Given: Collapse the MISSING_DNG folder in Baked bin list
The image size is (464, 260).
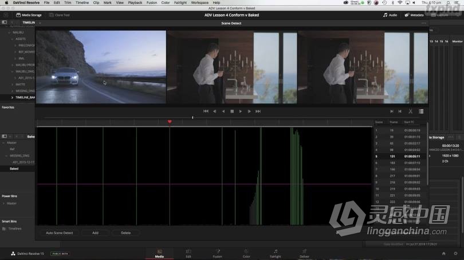Looking at the screenshot, I should (6, 155).
